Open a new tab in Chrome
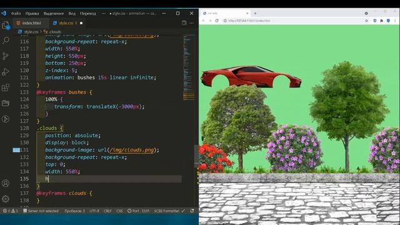 coord(255,13)
